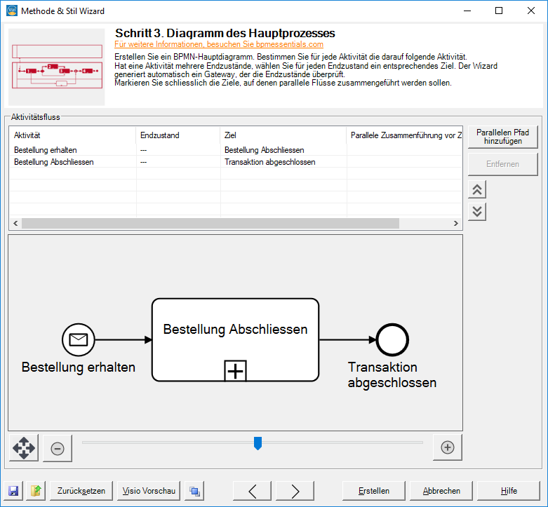The image size is (548, 507).
Task: Zoom out with the minus icon
Action: tap(58, 448)
